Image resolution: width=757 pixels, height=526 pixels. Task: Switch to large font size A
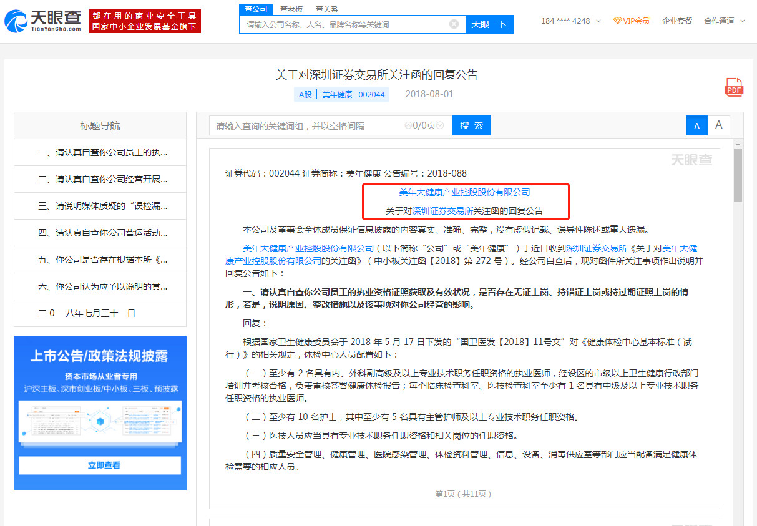718,125
